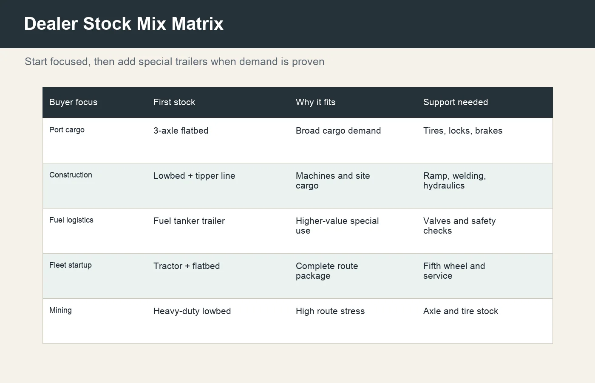The image size is (595, 383).
Task: Click the 'Dealer Stock Mix Matrix' title
Action: 124,24
